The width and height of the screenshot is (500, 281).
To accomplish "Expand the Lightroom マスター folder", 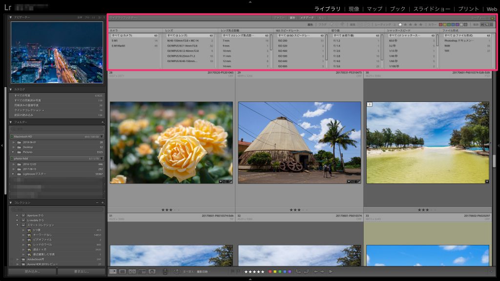I will point(14,174).
